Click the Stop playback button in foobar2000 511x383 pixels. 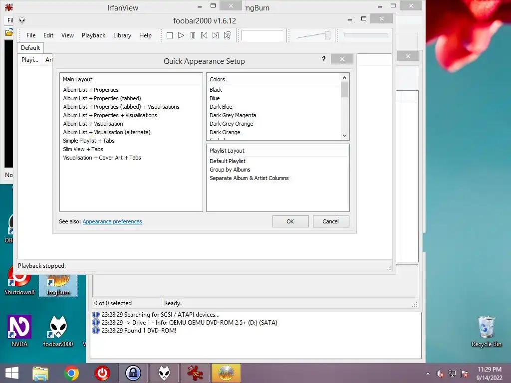coord(170,35)
